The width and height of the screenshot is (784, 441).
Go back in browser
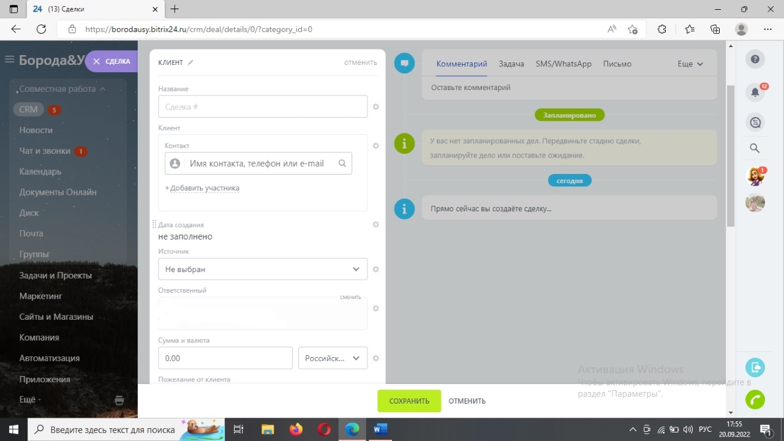(16, 29)
